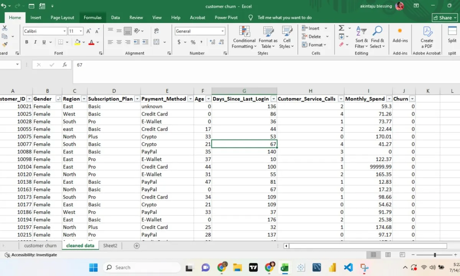Click the Clear eraser icon
460x276 pixels.
click(341, 44)
